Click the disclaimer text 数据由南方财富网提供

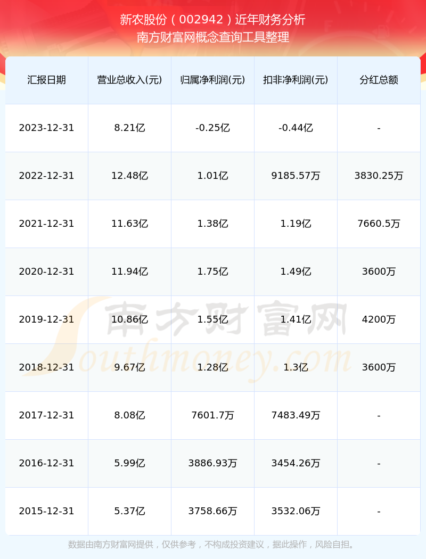click(111, 545)
